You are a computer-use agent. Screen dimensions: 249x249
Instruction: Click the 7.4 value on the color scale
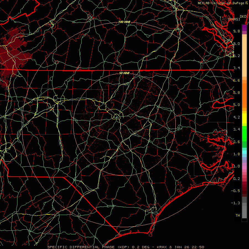(x=237, y=68)
